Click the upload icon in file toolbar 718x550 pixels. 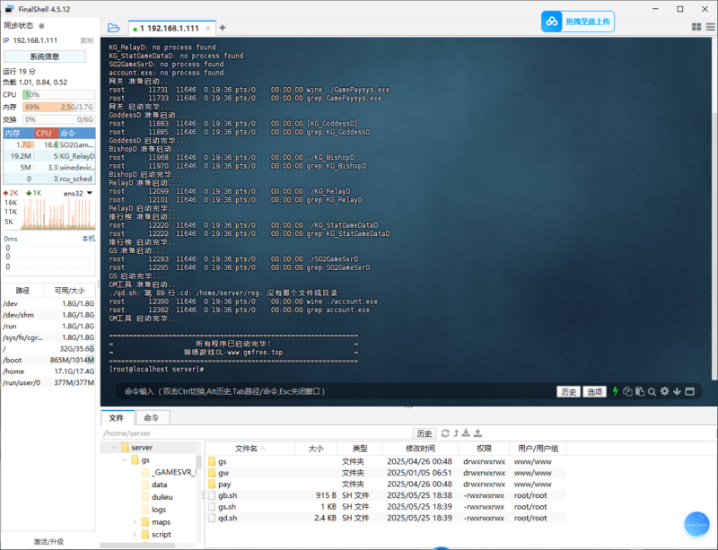[478, 433]
